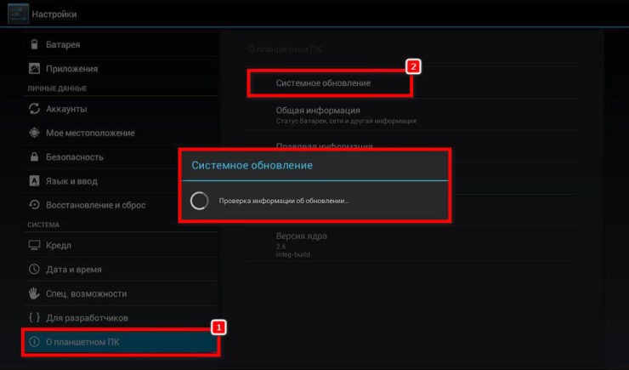Click the Восстановление и сброс icon

tap(34, 205)
